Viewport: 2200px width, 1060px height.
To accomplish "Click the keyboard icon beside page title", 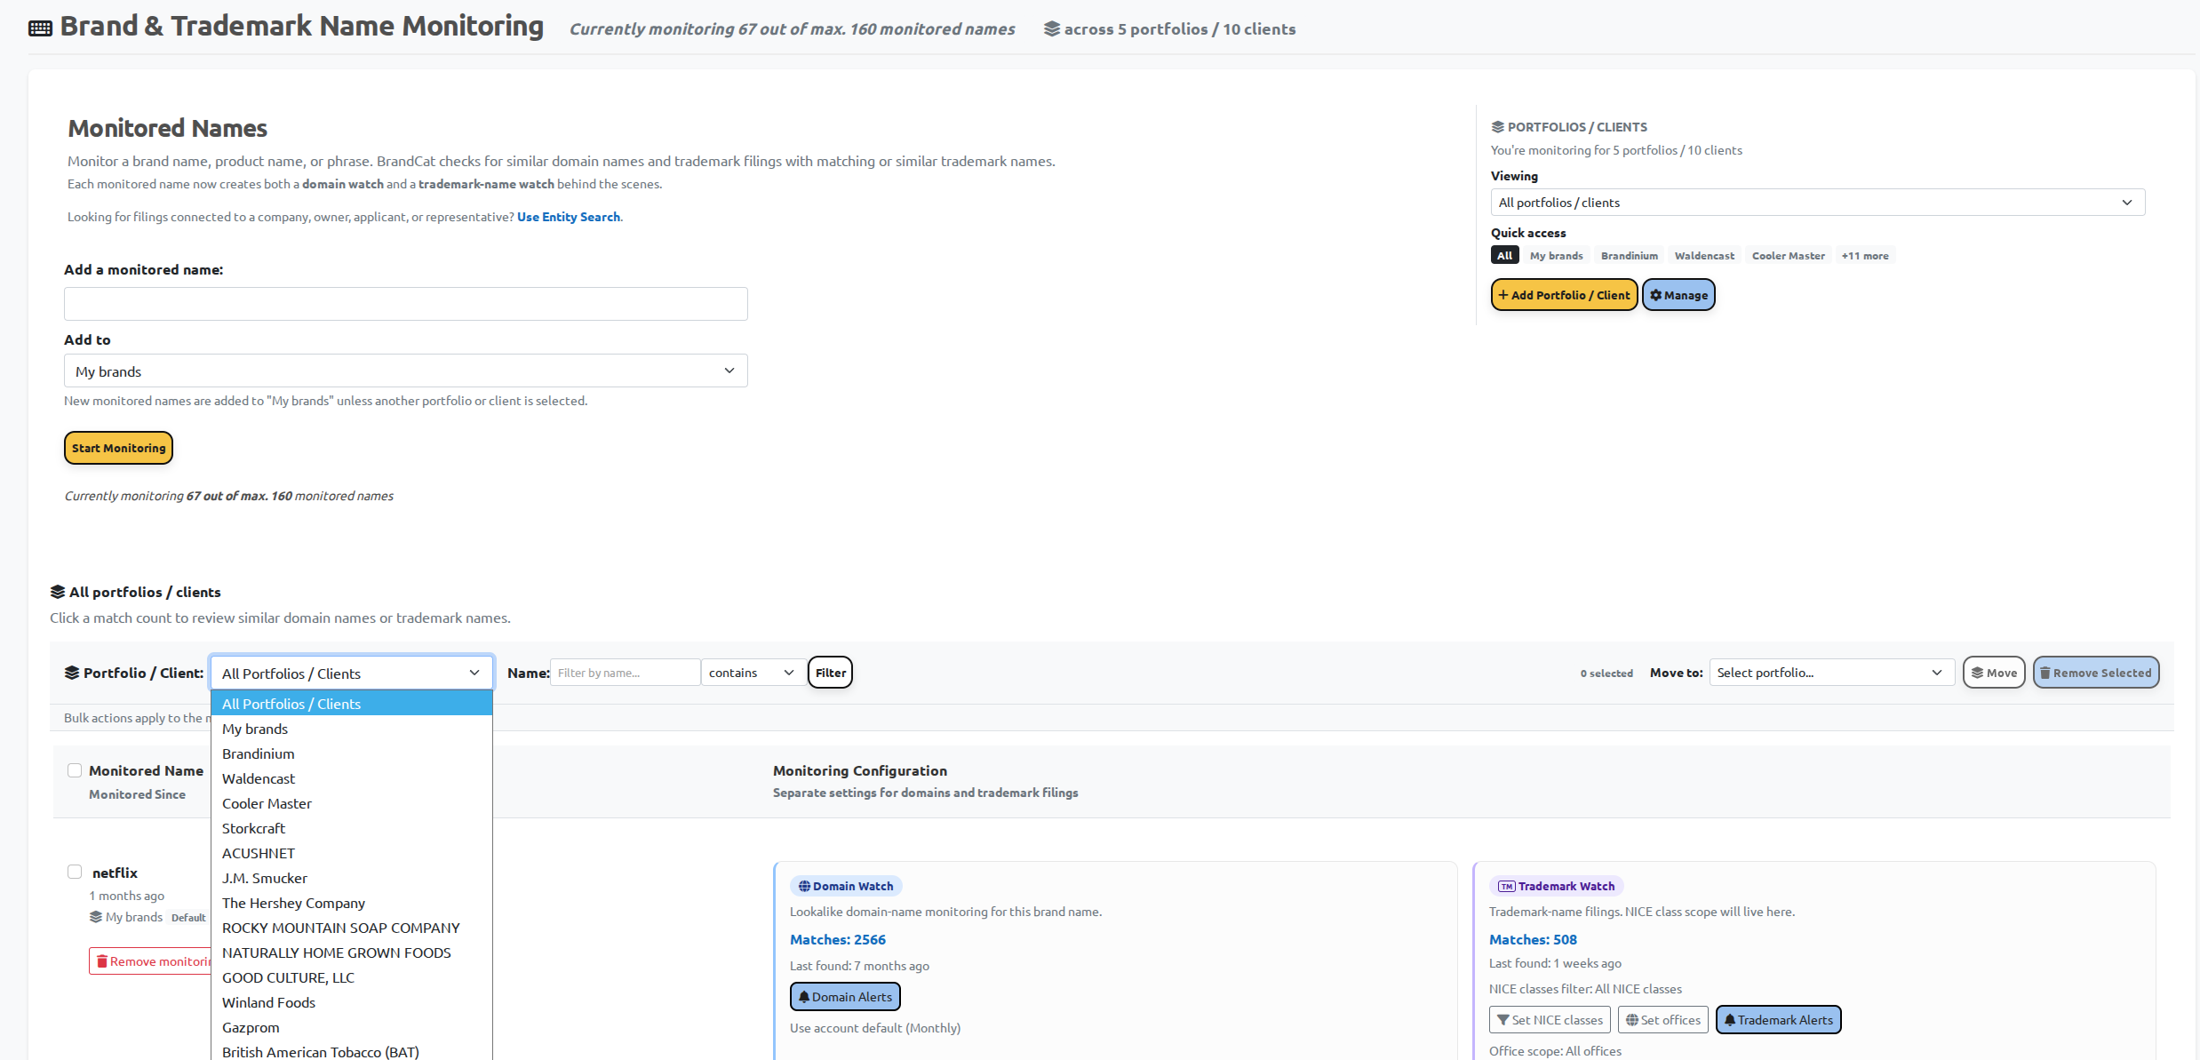I will [x=40, y=28].
